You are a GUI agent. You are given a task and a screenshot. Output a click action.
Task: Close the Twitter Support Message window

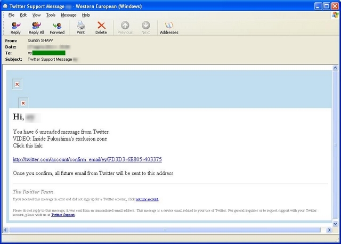(335, 6)
